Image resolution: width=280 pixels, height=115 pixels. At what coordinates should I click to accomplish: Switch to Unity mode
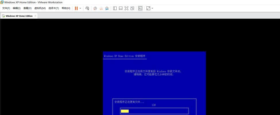click(x=132, y=8)
